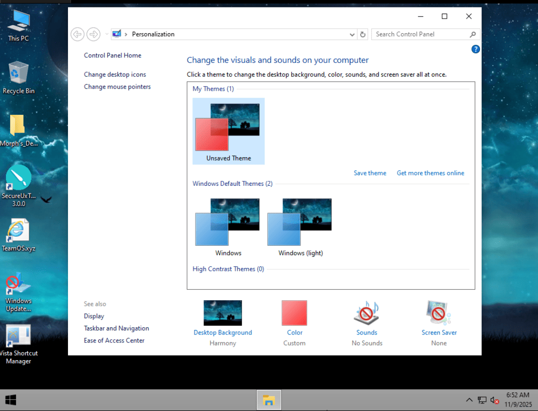Apply the Windows default theme
Screen dimensions: 538x411
coord(229,227)
